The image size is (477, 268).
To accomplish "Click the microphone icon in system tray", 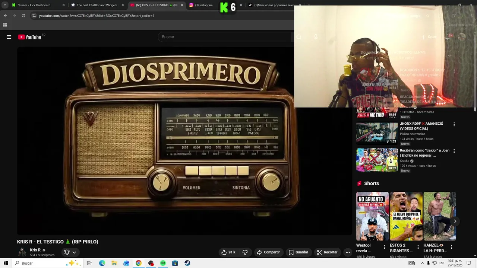I will point(428,263).
